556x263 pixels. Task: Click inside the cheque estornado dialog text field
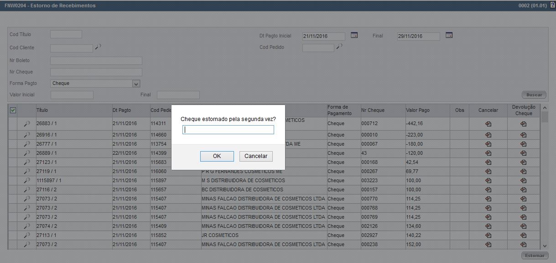228,130
